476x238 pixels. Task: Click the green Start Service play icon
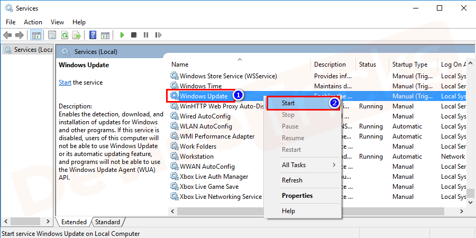click(122, 35)
